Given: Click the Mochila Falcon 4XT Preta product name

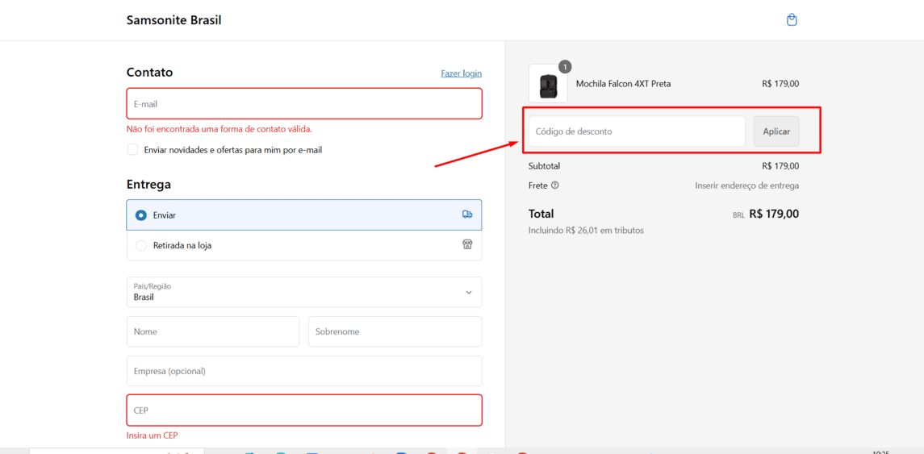Looking at the screenshot, I should (x=623, y=84).
